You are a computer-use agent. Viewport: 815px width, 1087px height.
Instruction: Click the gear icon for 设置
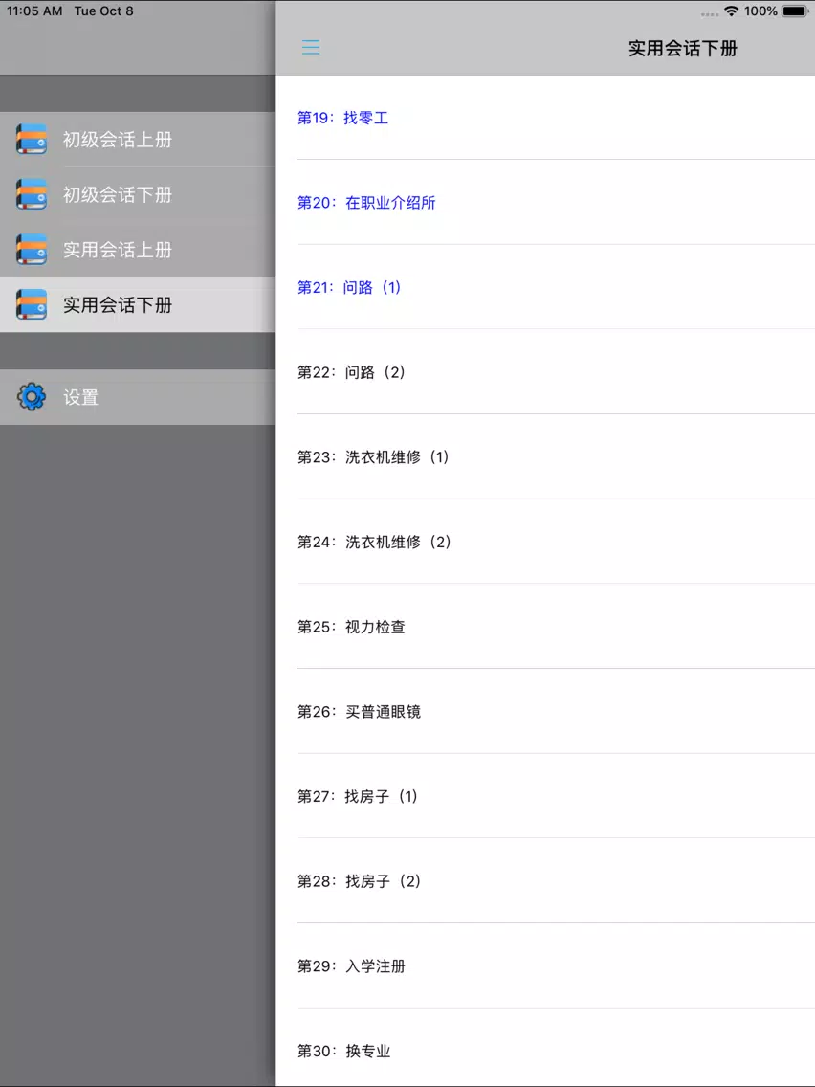tap(32, 397)
